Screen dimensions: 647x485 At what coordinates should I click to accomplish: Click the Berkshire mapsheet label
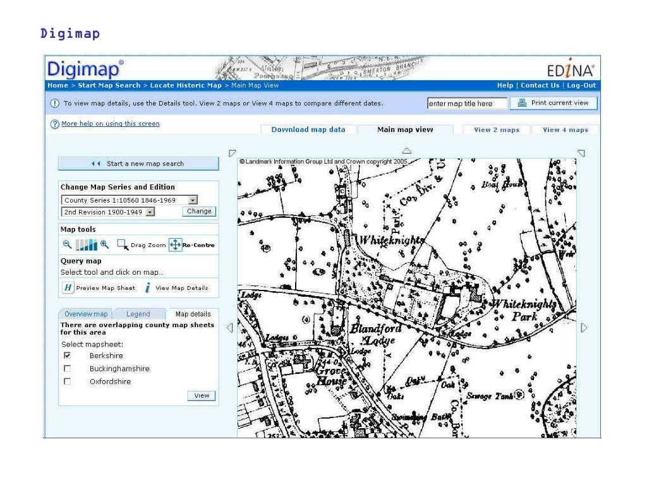coord(106,356)
